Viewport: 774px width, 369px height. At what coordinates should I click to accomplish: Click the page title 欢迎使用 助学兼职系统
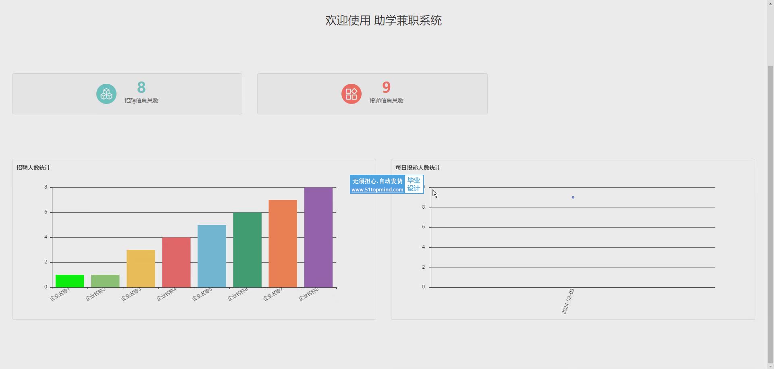[383, 21]
